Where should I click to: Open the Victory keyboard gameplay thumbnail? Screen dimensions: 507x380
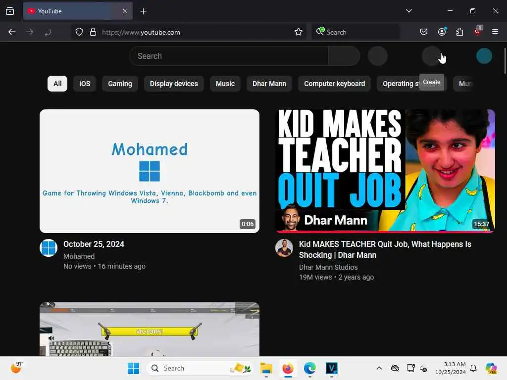point(150,329)
